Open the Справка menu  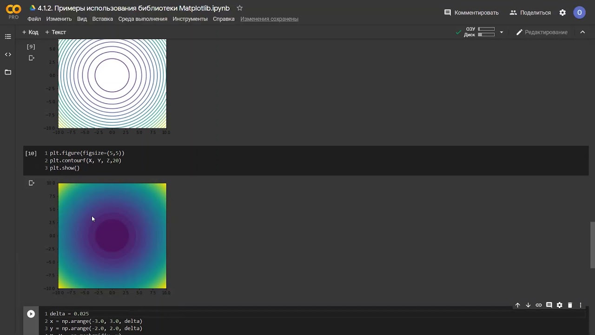click(x=224, y=19)
